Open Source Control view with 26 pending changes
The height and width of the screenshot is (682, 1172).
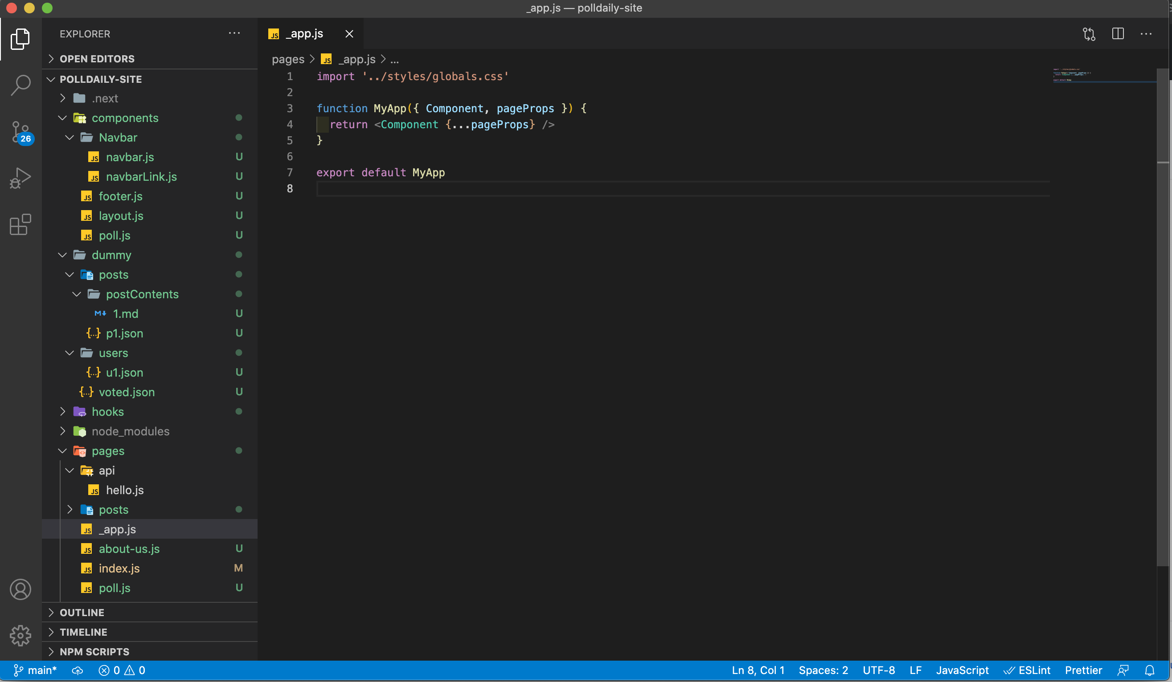[20, 131]
